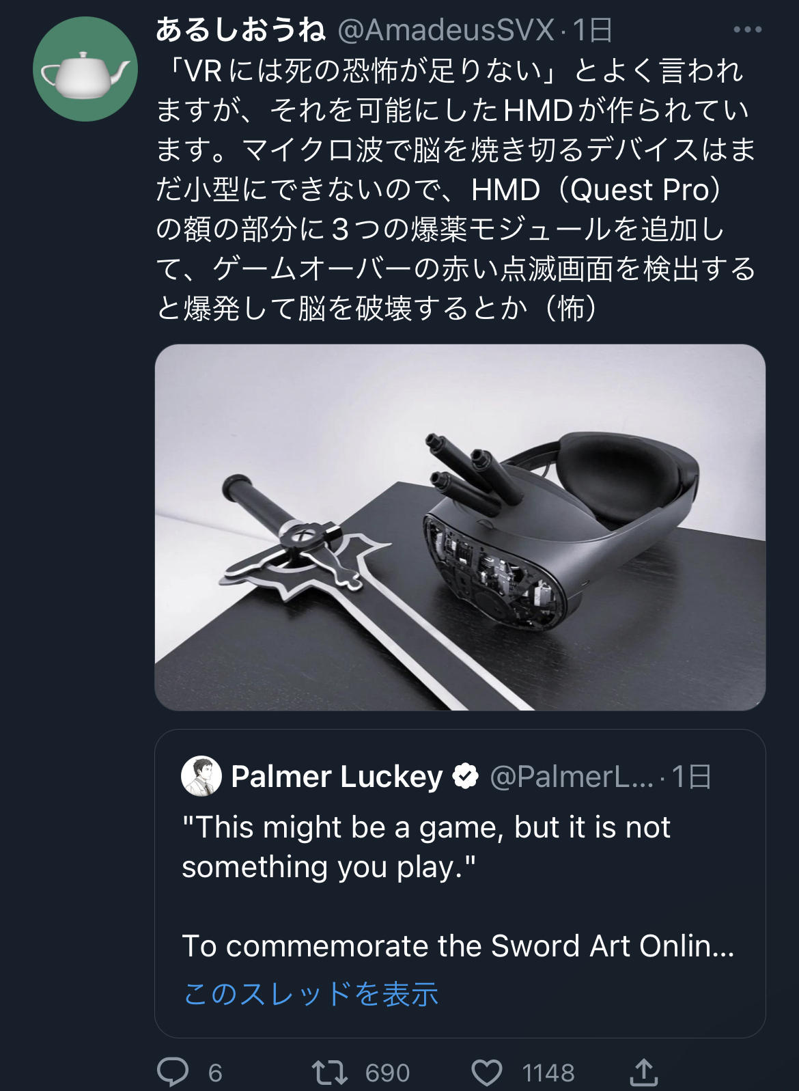The width and height of the screenshot is (799, 1091).
Task: Open Palmer Luckey's display name
Action: click(x=337, y=777)
